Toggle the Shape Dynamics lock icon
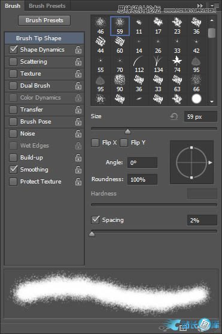This screenshot has height=334, width=222. pyautogui.click(x=78, y=50)
